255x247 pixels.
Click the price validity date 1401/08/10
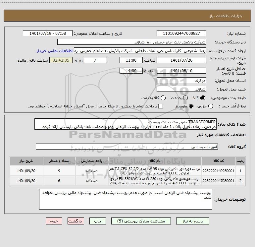tap(181, 71)
